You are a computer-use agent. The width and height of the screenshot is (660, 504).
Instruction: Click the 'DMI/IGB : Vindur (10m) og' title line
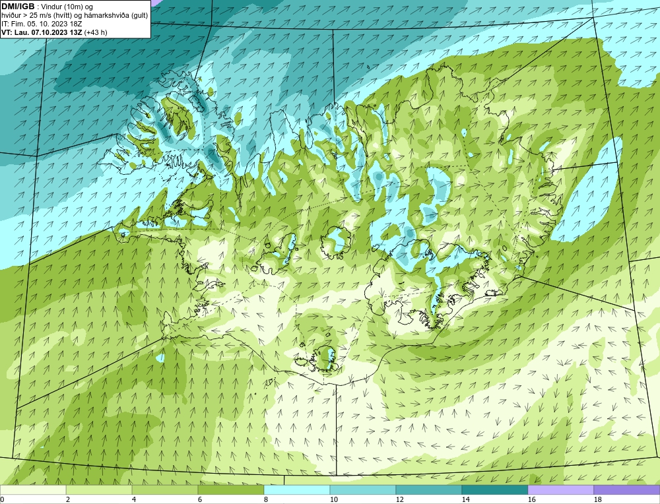click(x=48, y=7)
